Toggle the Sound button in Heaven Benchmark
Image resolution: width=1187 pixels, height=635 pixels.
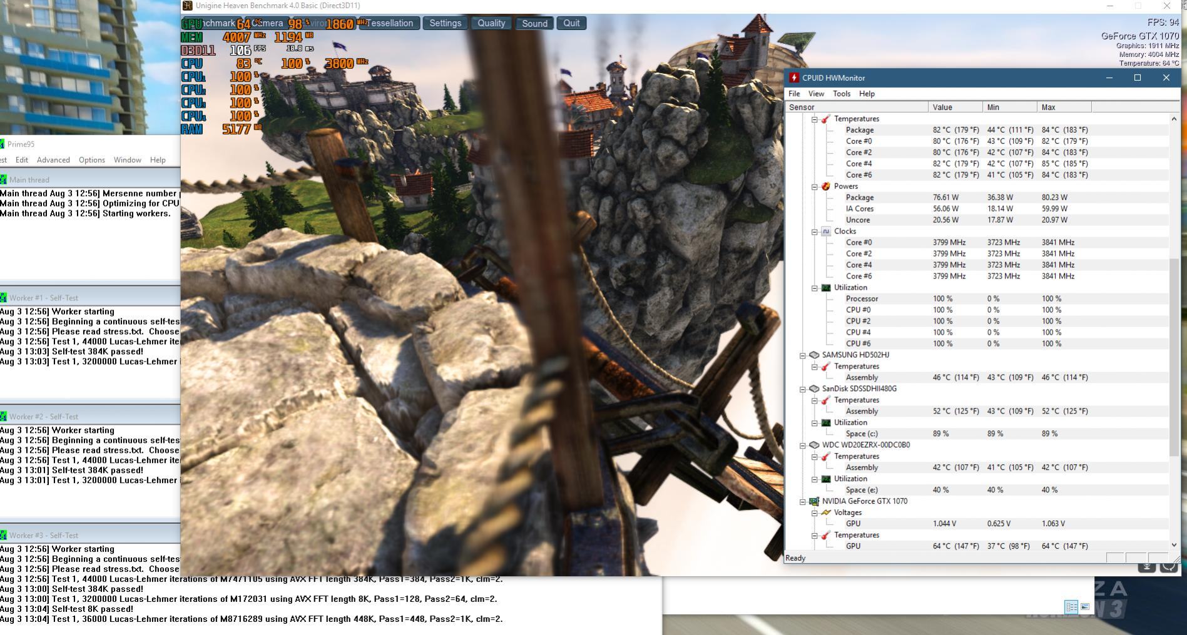534,23
